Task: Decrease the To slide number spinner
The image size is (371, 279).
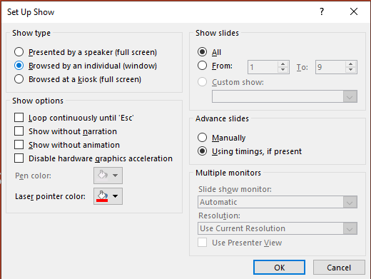Action: tap(350, 70)
